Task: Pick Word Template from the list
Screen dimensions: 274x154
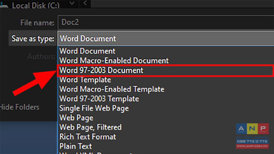Action: click(x=166, y=80)
